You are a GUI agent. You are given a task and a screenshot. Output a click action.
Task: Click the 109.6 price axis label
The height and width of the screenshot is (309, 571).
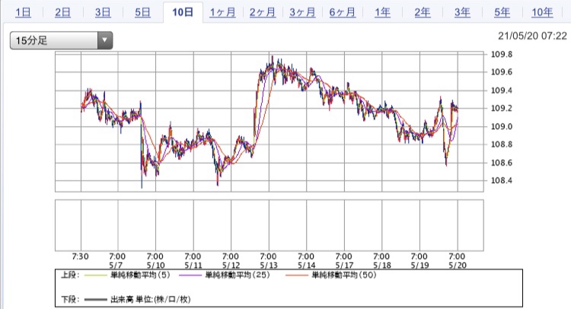pos(502,72)
